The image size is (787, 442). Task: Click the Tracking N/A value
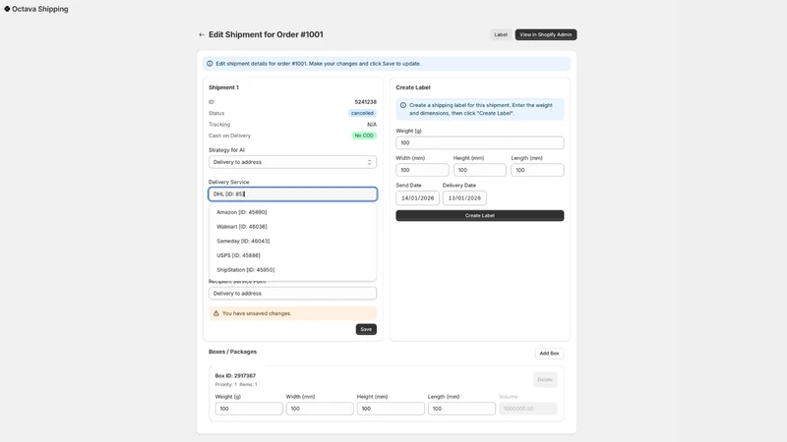click(372, 125)
